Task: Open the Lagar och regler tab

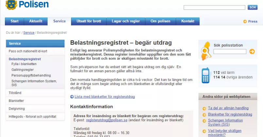Action: coord(126,21)
